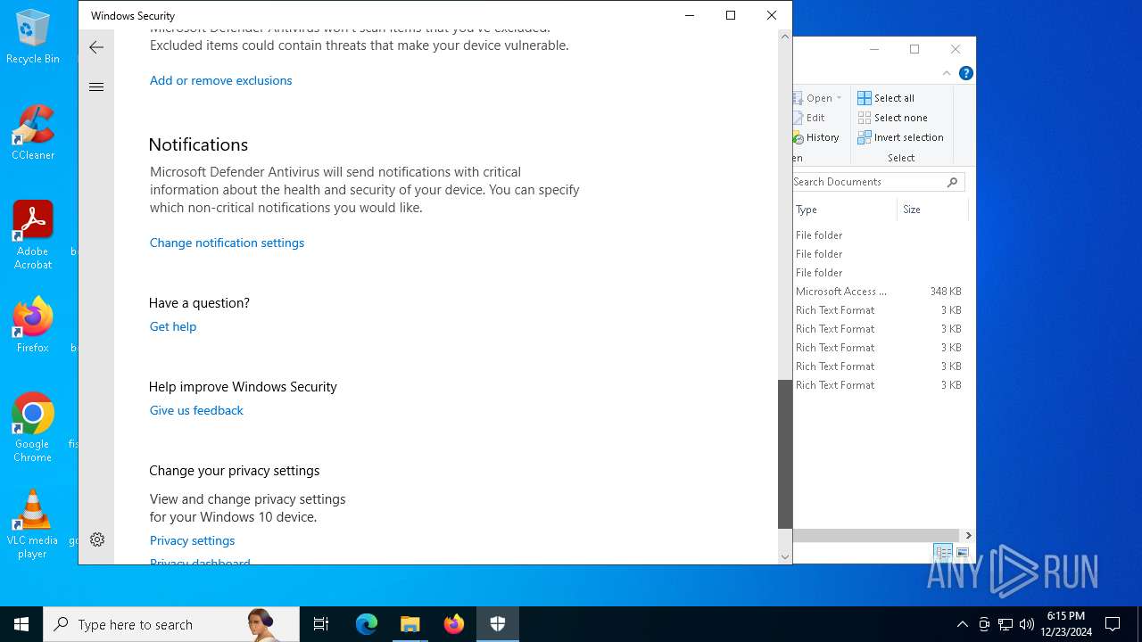Open Windows Security settings gear

point(97,539)
